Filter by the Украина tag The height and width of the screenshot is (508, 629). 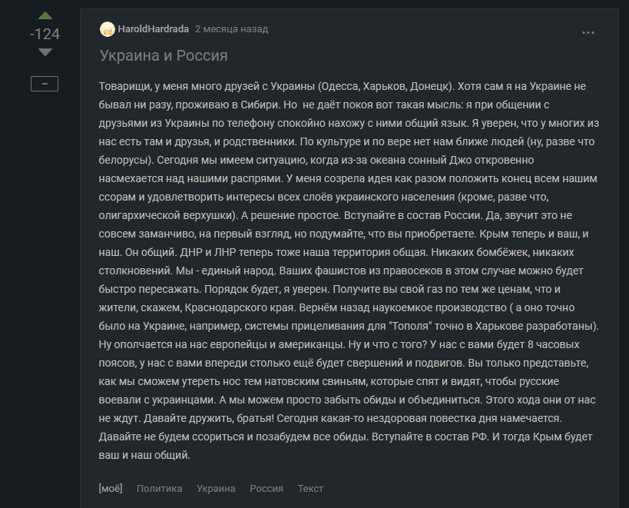[216, 488]
